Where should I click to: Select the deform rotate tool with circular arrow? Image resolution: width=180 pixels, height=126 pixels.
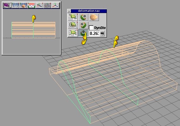click(73, 25)
